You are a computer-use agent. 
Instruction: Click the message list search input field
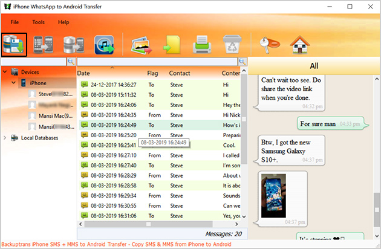click(x=157, y=62)
